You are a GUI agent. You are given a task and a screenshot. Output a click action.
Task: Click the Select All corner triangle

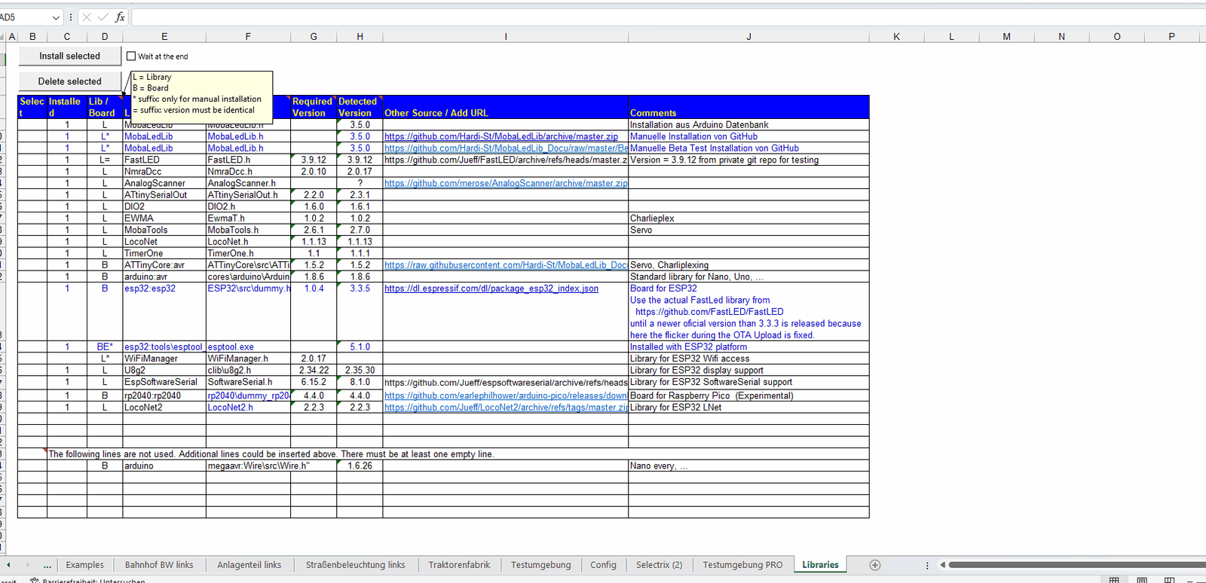click(2, 36)
